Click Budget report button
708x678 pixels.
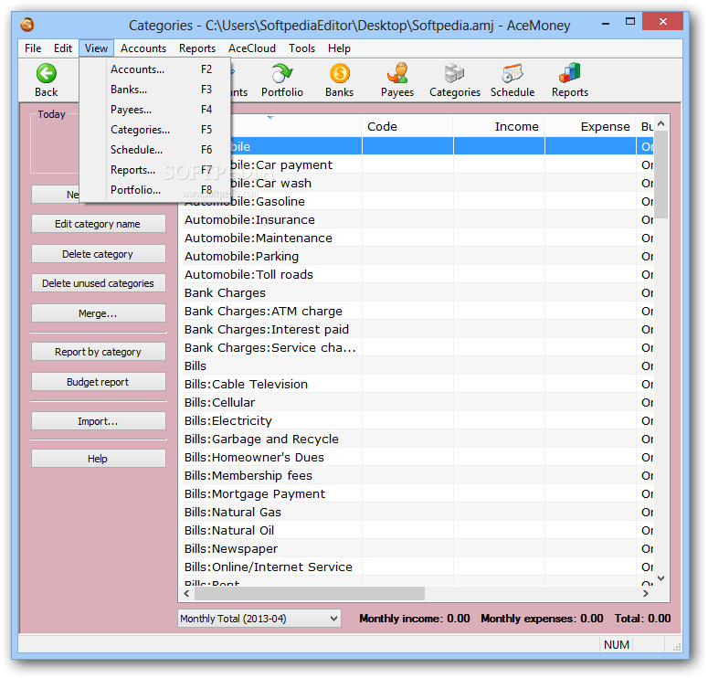(98, 382)
